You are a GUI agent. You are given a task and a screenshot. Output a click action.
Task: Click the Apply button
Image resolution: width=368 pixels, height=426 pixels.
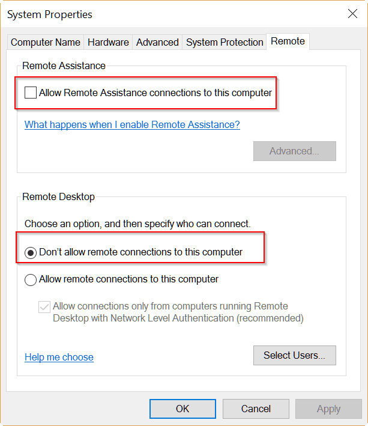point(328,409)
